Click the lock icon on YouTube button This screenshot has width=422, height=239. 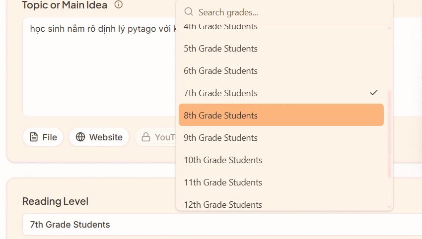coord(146,137)
